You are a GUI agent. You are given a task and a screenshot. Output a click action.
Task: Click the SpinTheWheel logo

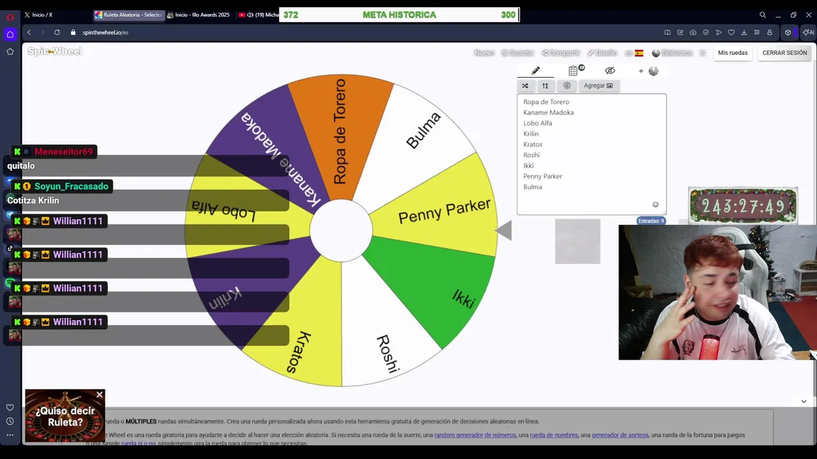pos(55,51)
